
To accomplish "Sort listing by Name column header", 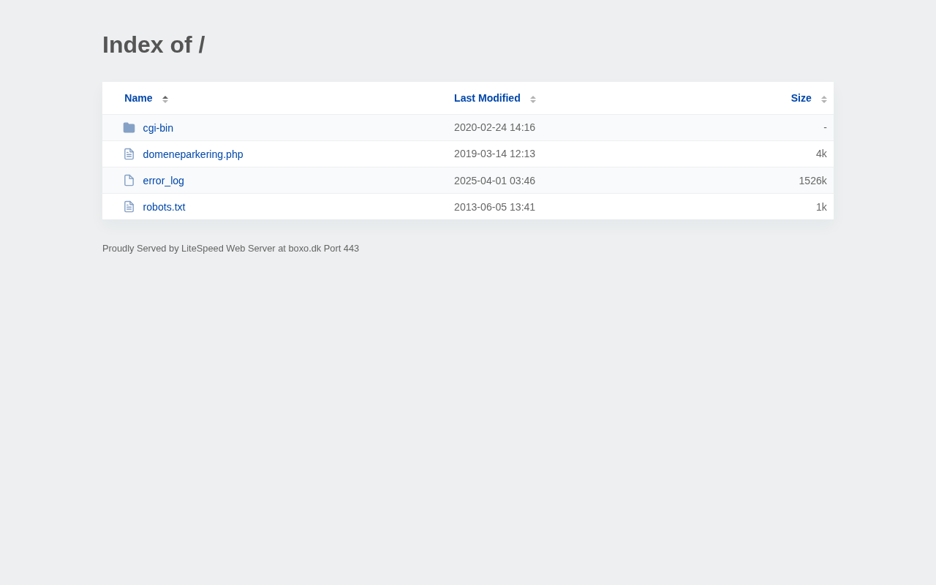I will tap(138, 98).
